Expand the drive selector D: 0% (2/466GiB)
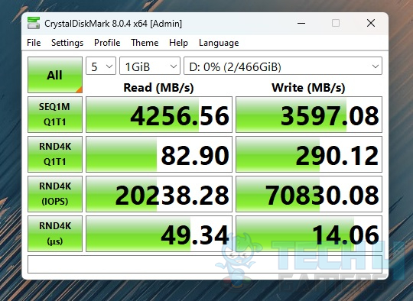The image size is (413, 301). [283, 66]
